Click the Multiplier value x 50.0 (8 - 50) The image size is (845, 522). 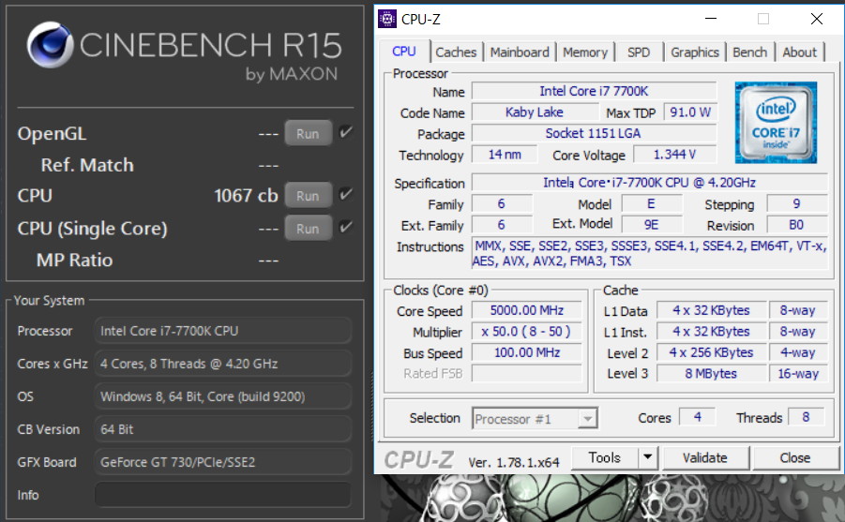[526, 332]
